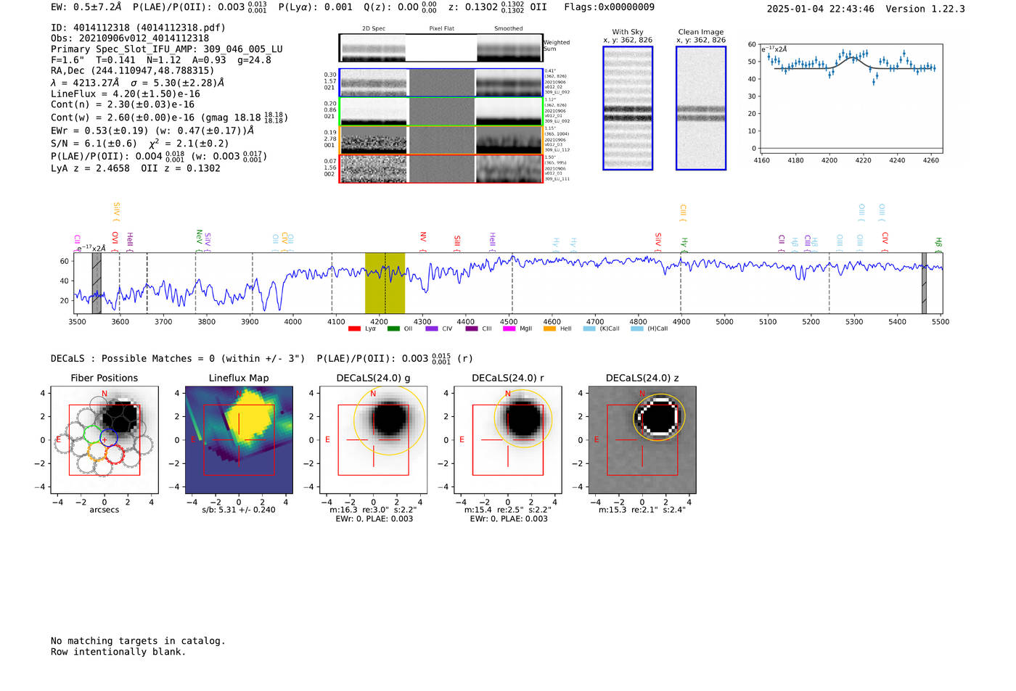Image resolution: width=1016 pixels, height=691 pixels.
Task: Select the green-bordered 2D spectrum fiber row
Action: [441, 112]
